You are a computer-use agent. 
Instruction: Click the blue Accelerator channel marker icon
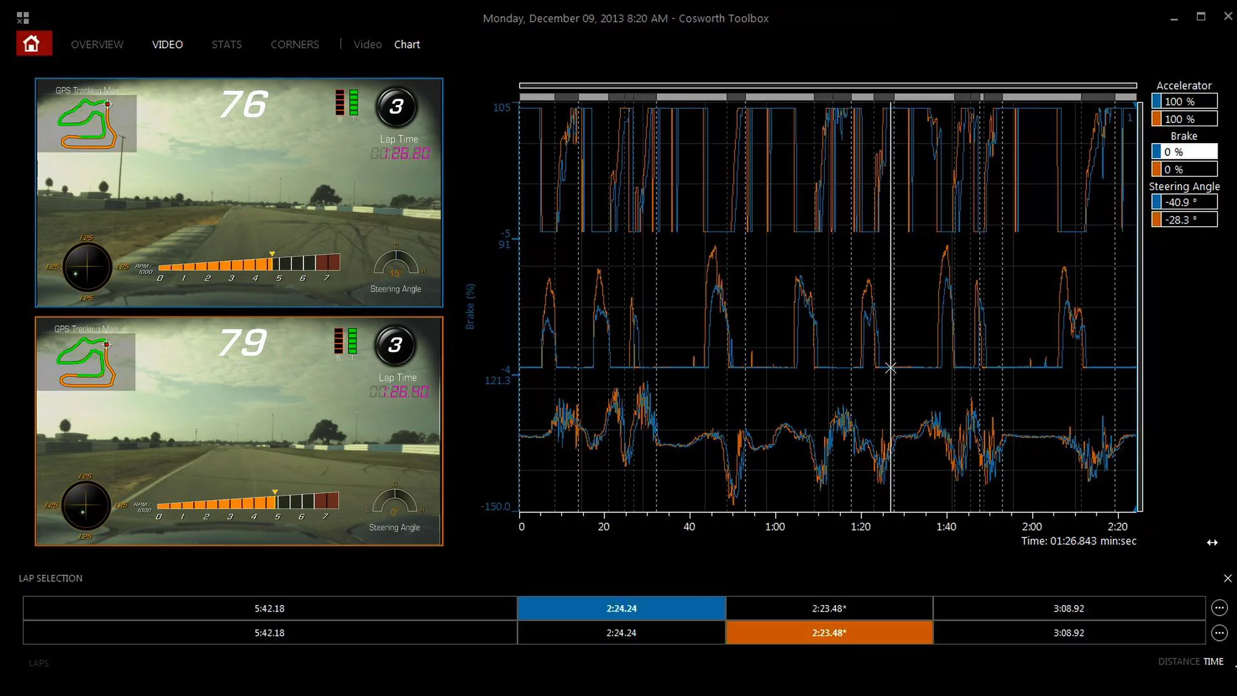tap(1156, 101)
